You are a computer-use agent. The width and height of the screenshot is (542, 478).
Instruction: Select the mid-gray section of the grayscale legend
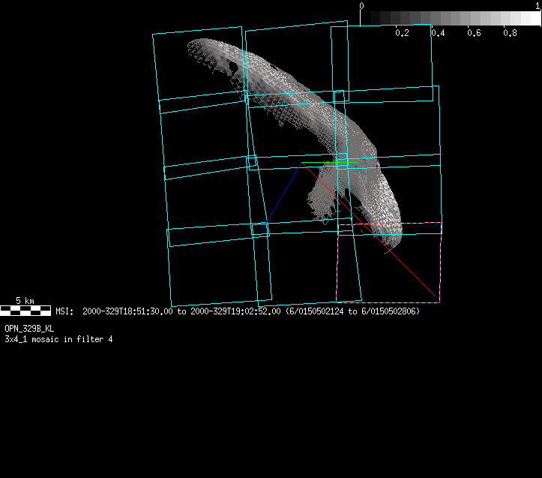[x=451, y=18]
